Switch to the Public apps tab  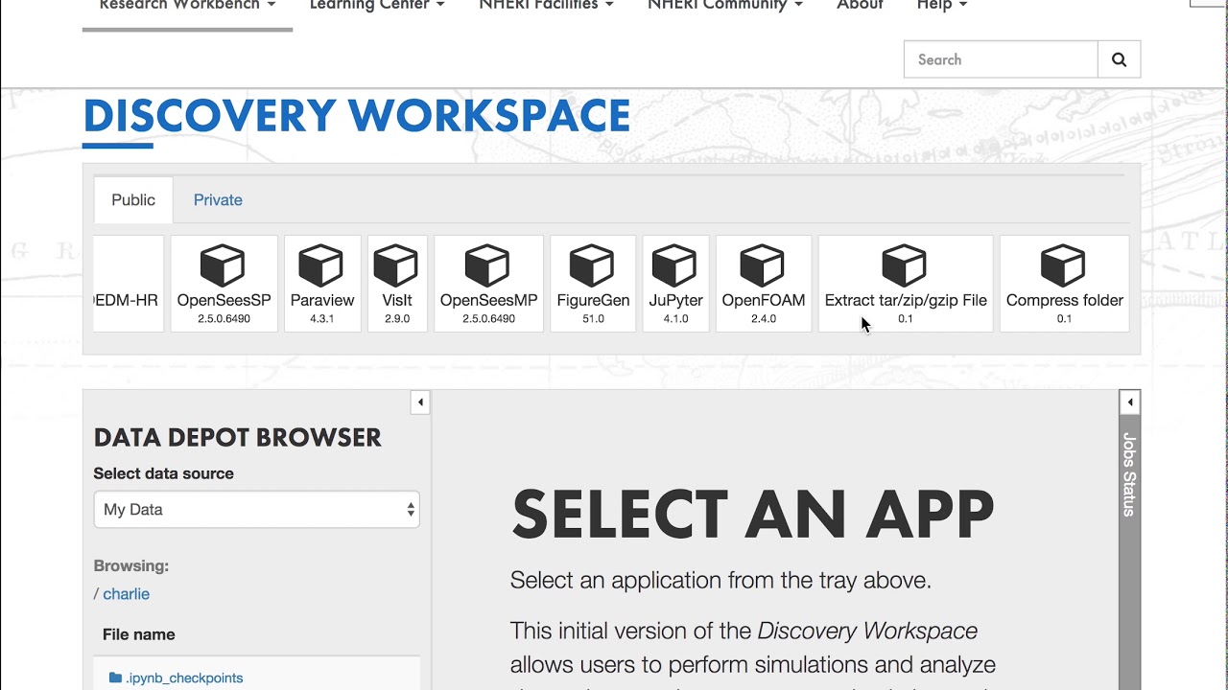pos(133,199)
